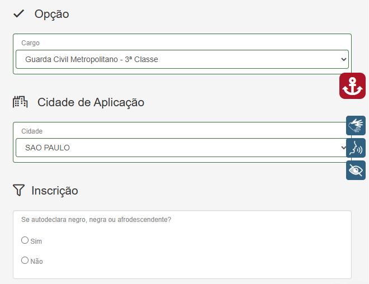Click the small Cidade field label
Viewport: 369px width, 284px height.
(x=32, y=131)
